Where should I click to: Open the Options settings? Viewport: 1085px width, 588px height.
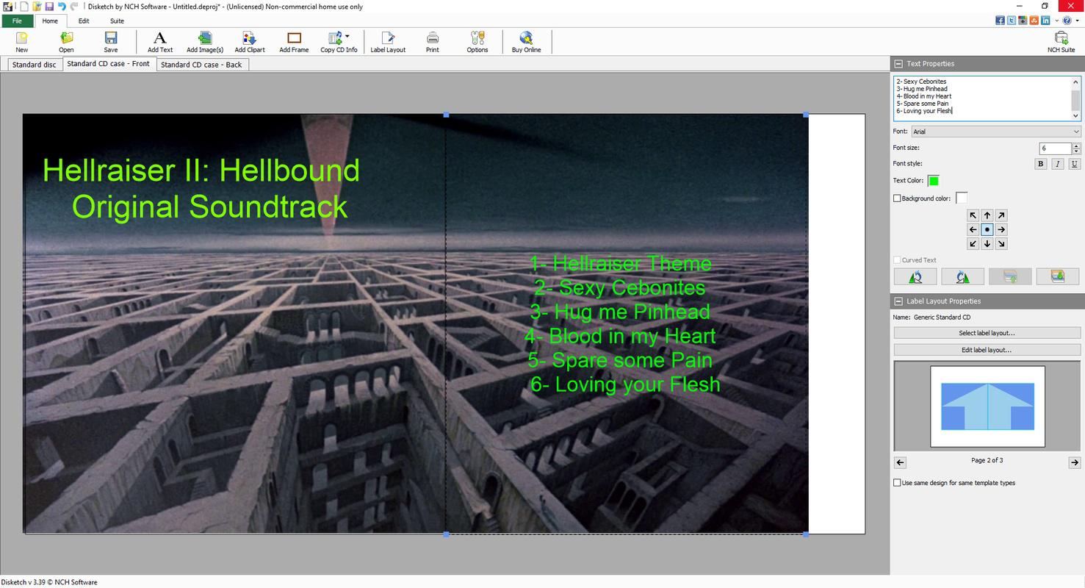(x=477, y=42)
